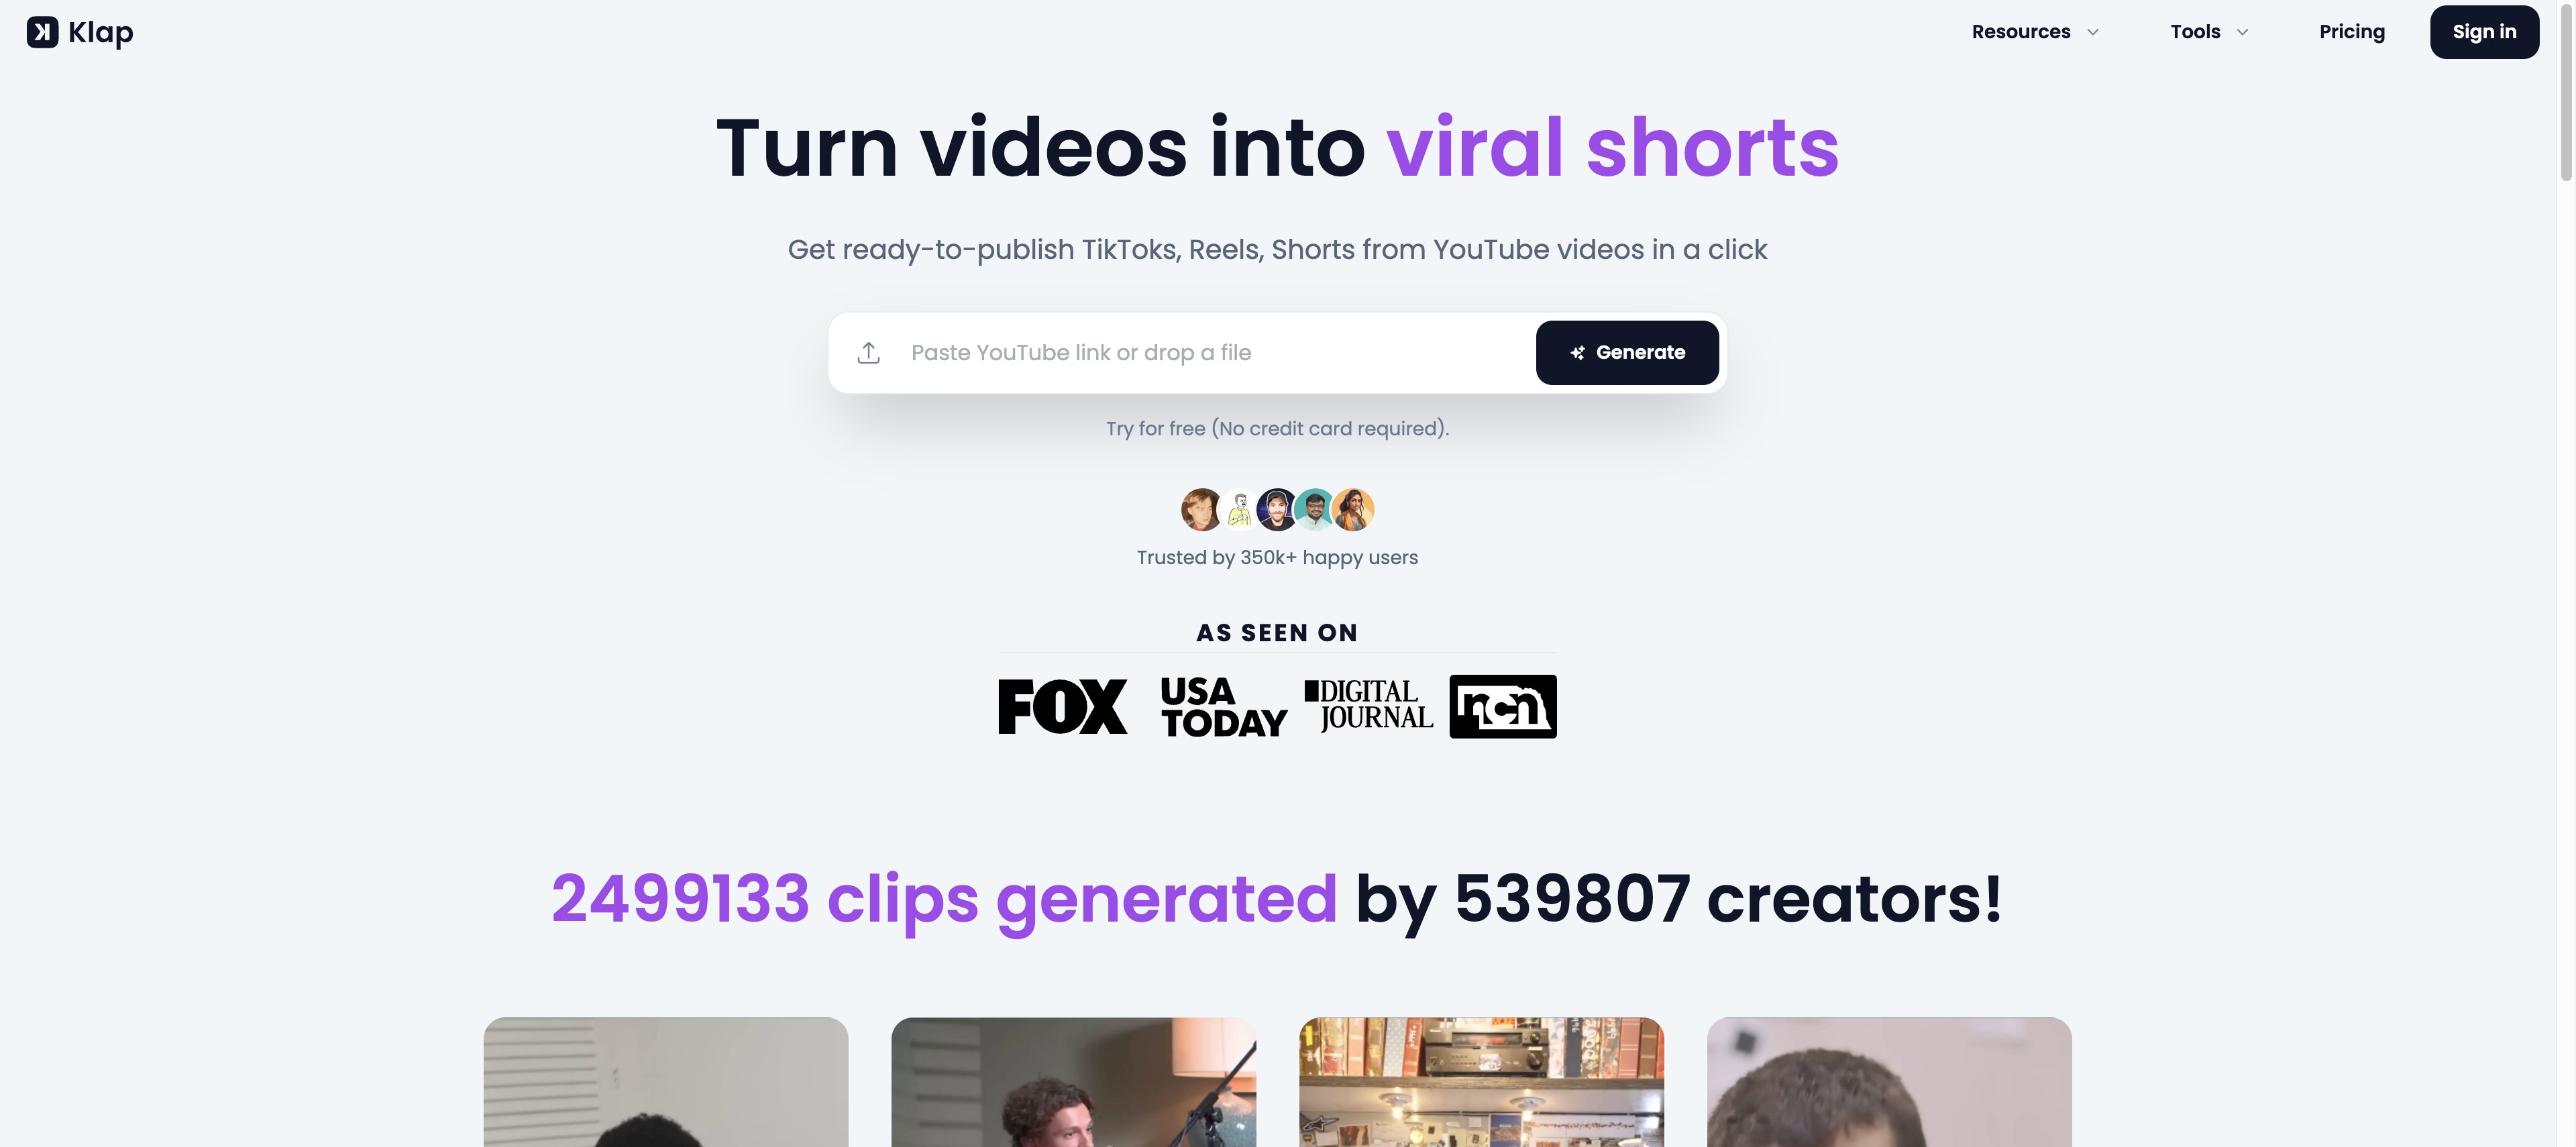This screenshot has height=1147, width=2576.
Task: Click the FOX logo media badge
Action: pyautogui.click(x=1061, y=705)
